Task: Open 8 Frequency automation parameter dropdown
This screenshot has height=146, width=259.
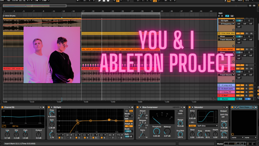Action: pyautogui.click(x=227, y=24)
